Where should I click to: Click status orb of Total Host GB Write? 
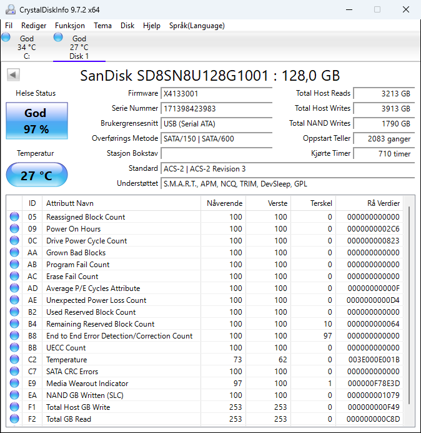[x=14, y=407]
